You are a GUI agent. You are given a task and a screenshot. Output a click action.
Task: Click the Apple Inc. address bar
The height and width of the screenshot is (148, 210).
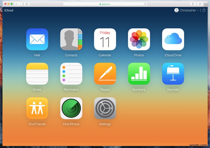tap(105, 4)
